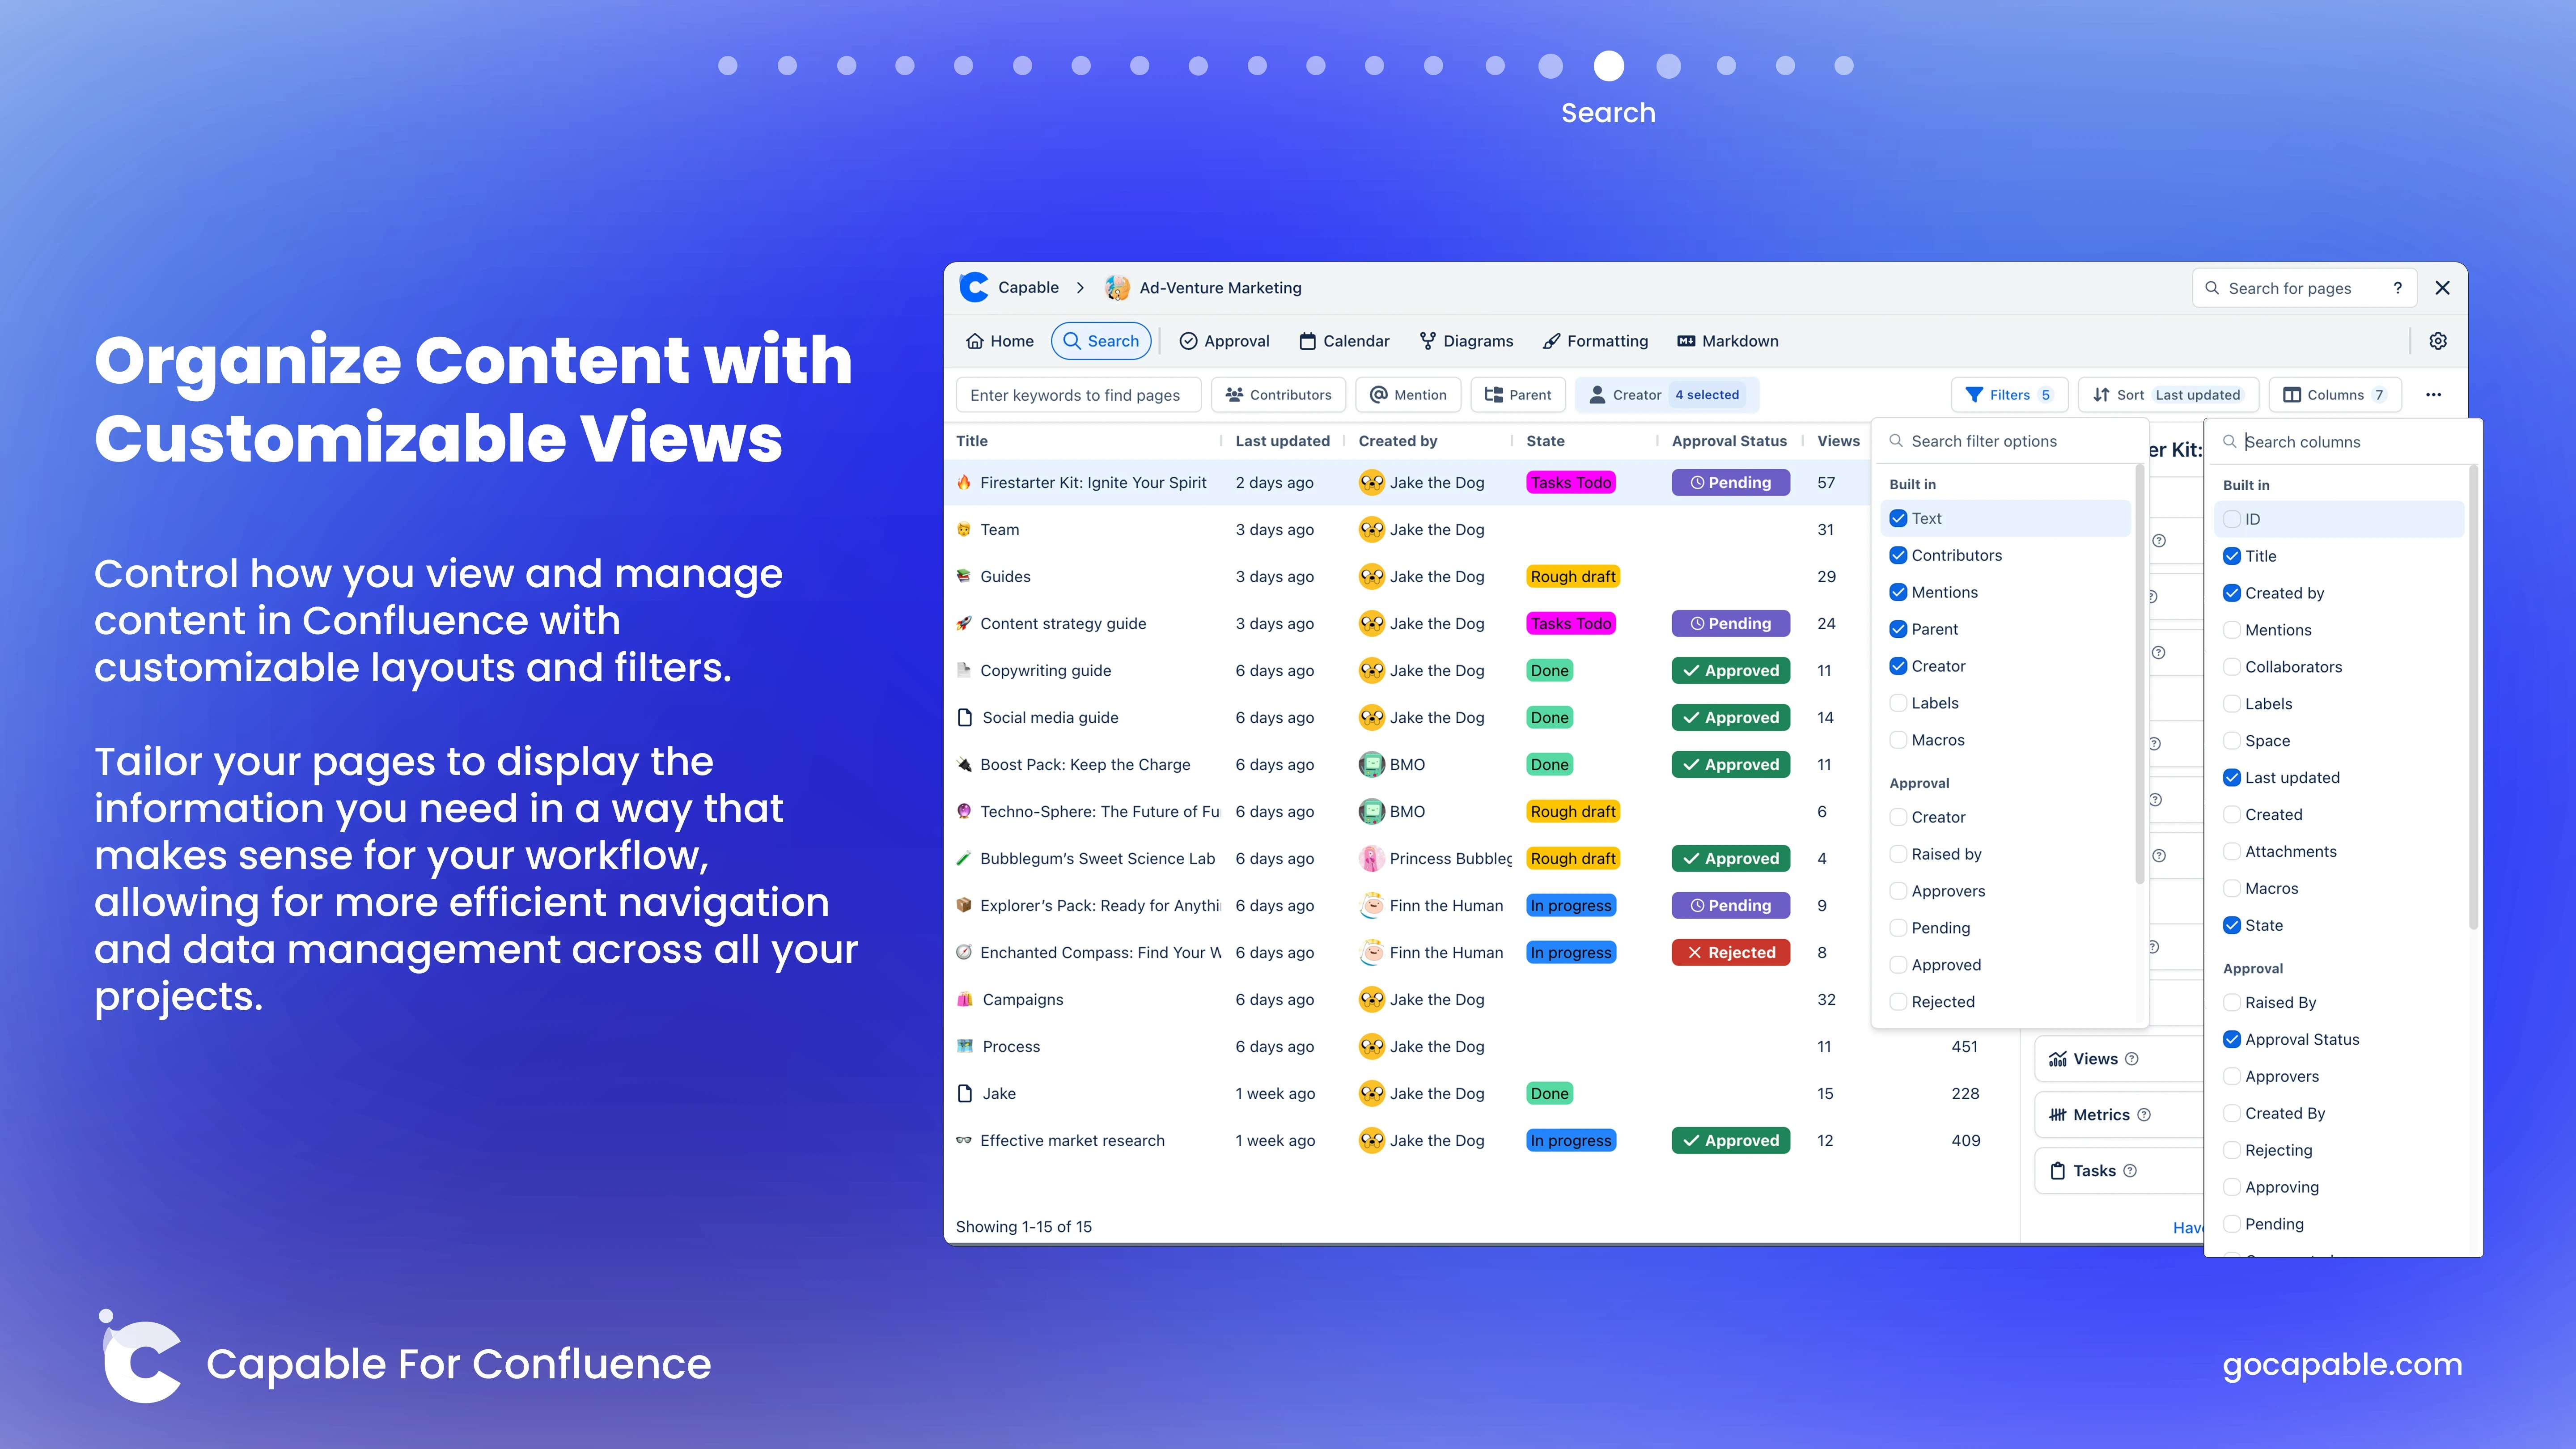Click the Firestarter Kit fire page icon
This screenshot has width=2576, height=1449.
click(x=964, y=482)
